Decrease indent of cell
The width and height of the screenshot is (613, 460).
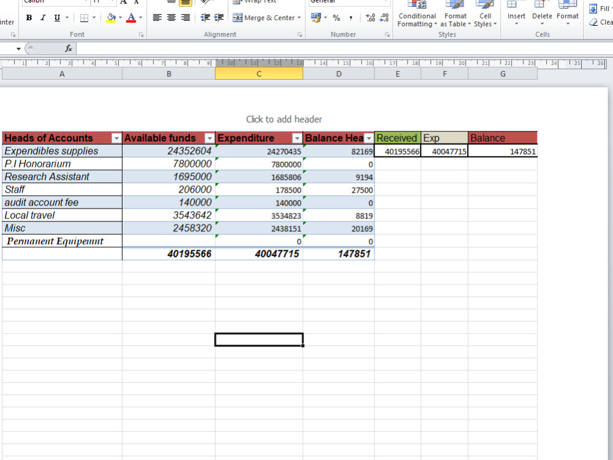[x=205, y=18]
